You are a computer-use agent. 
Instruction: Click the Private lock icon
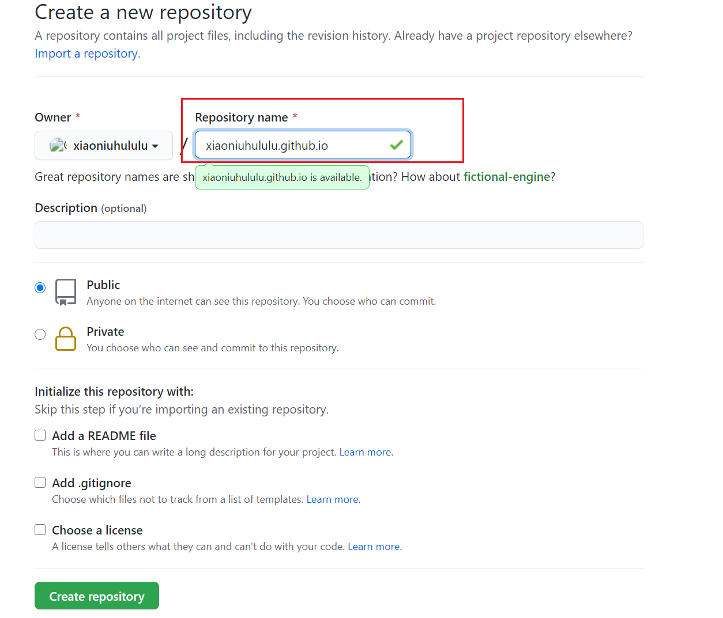66,339
